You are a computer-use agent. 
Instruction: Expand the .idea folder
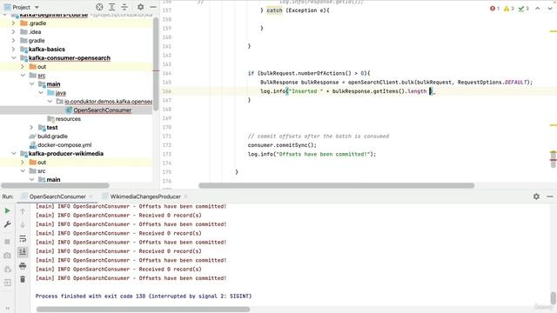pos(14,32)
